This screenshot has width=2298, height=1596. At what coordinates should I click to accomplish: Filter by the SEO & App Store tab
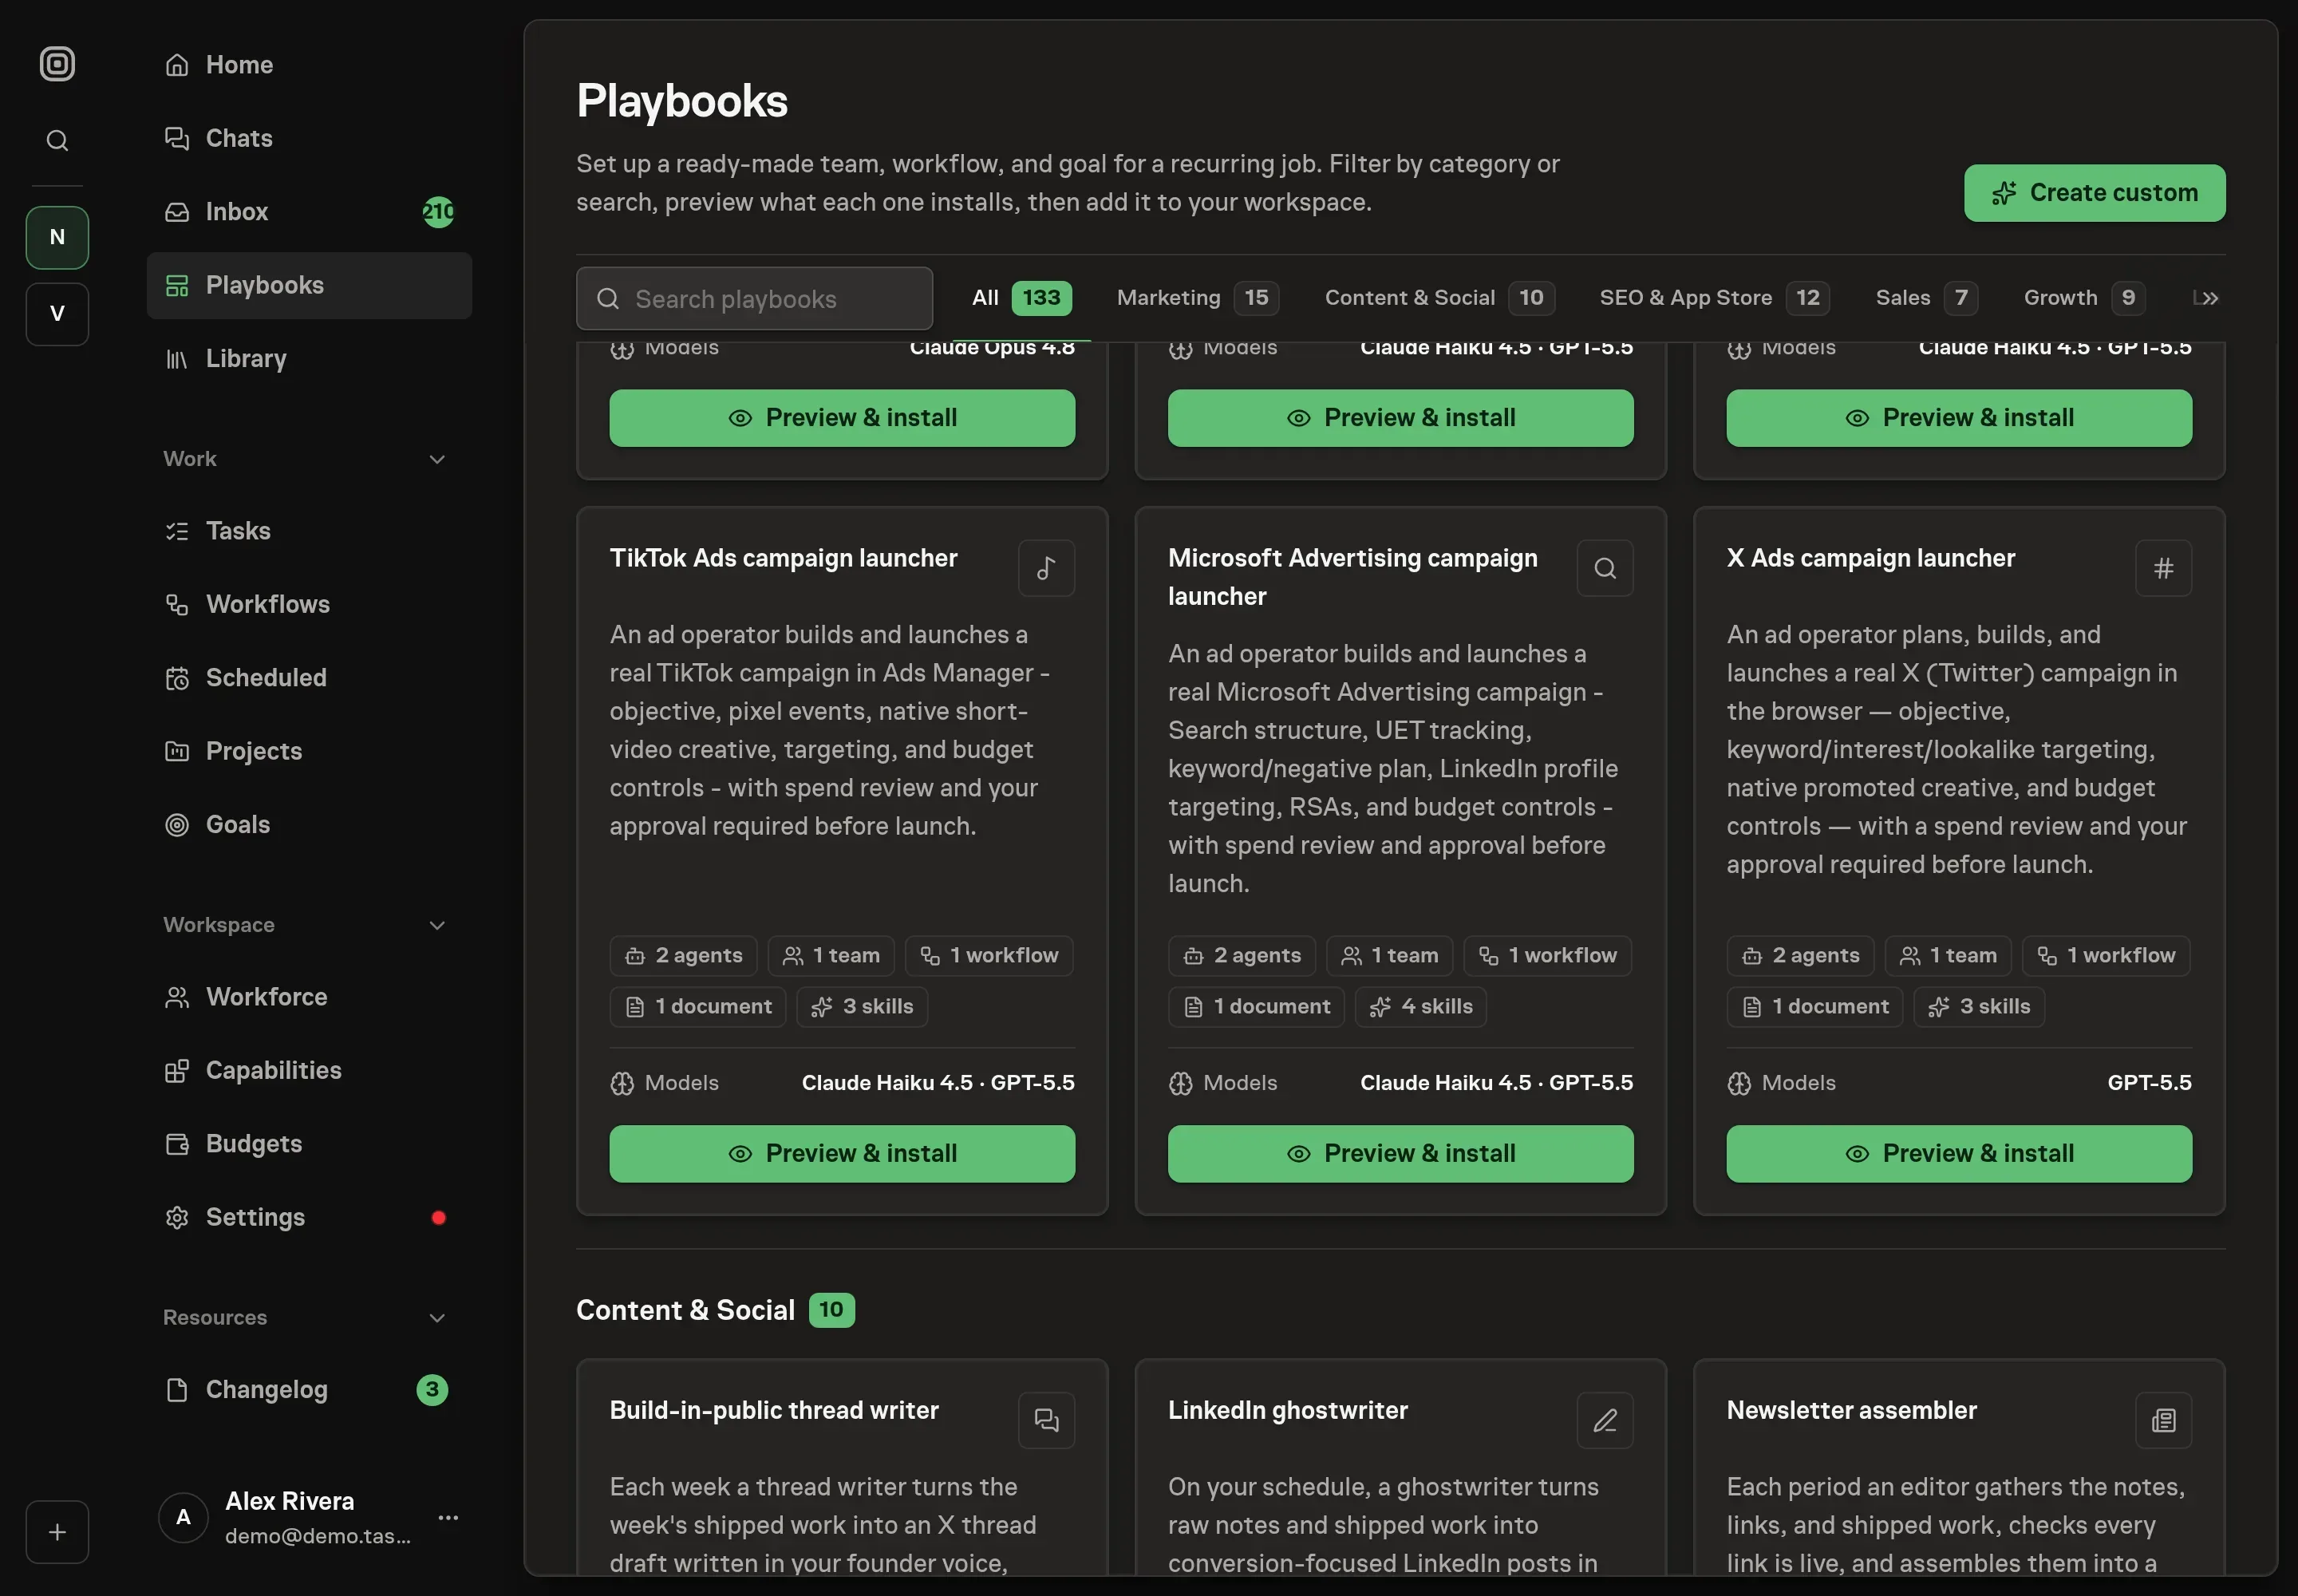tap(1714, 298)
